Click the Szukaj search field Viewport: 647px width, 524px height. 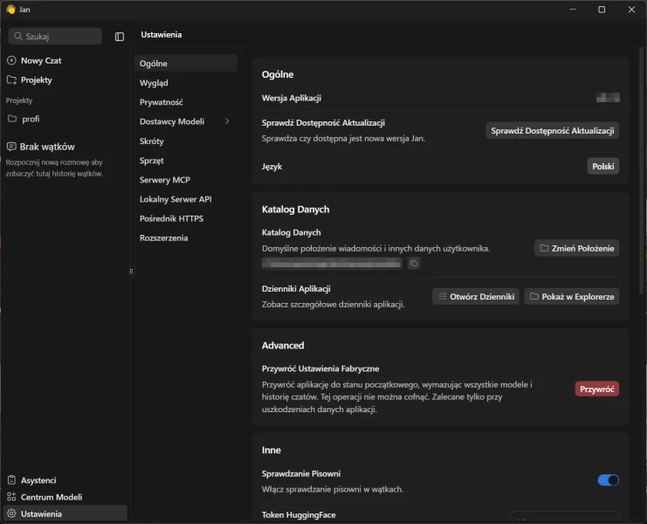point(56,37)
